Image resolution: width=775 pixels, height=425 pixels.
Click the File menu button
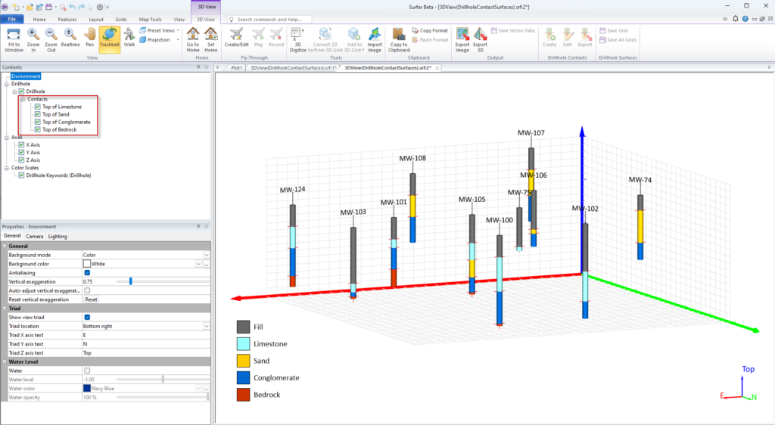(13, 18)
